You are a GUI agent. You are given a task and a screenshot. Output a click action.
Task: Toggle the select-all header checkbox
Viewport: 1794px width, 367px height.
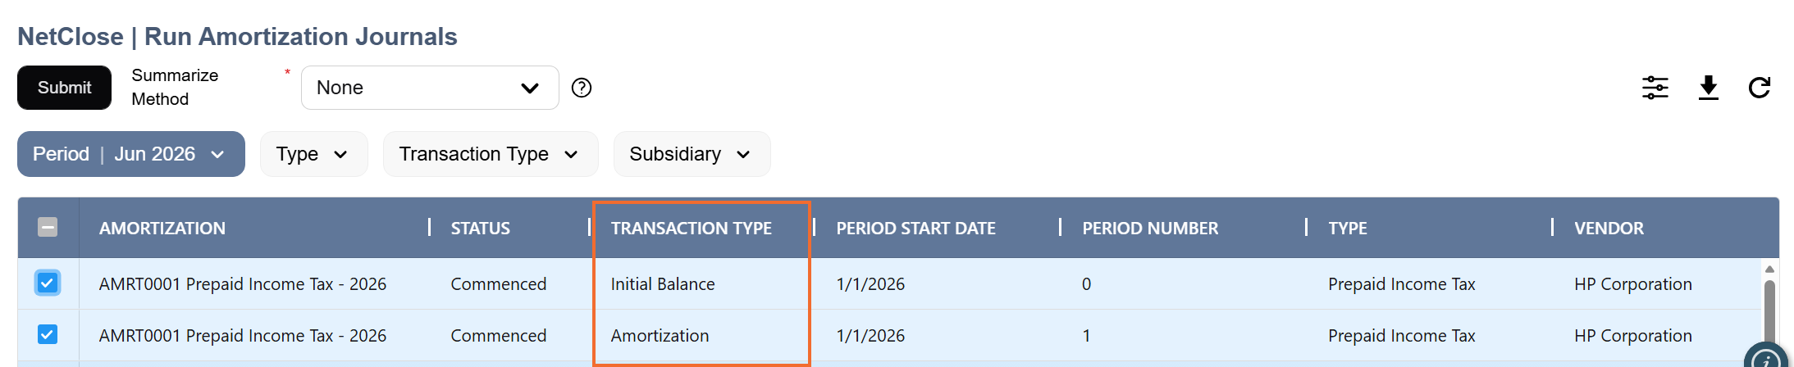point(48,228)
